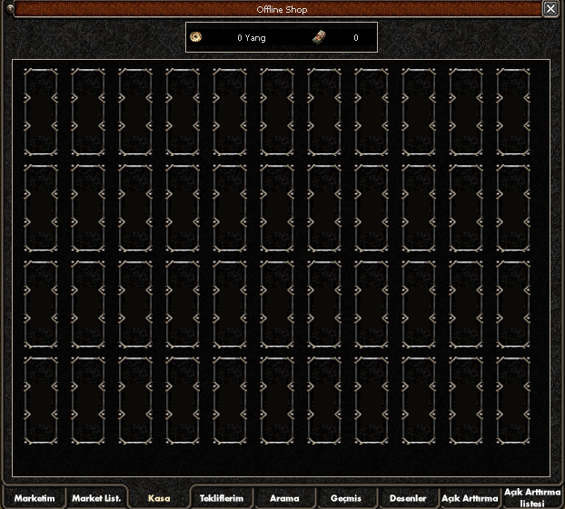This screenshot has width=565, height=509.
Task: View the Açık Arttırma listesi tab
Action: (531, 497)
